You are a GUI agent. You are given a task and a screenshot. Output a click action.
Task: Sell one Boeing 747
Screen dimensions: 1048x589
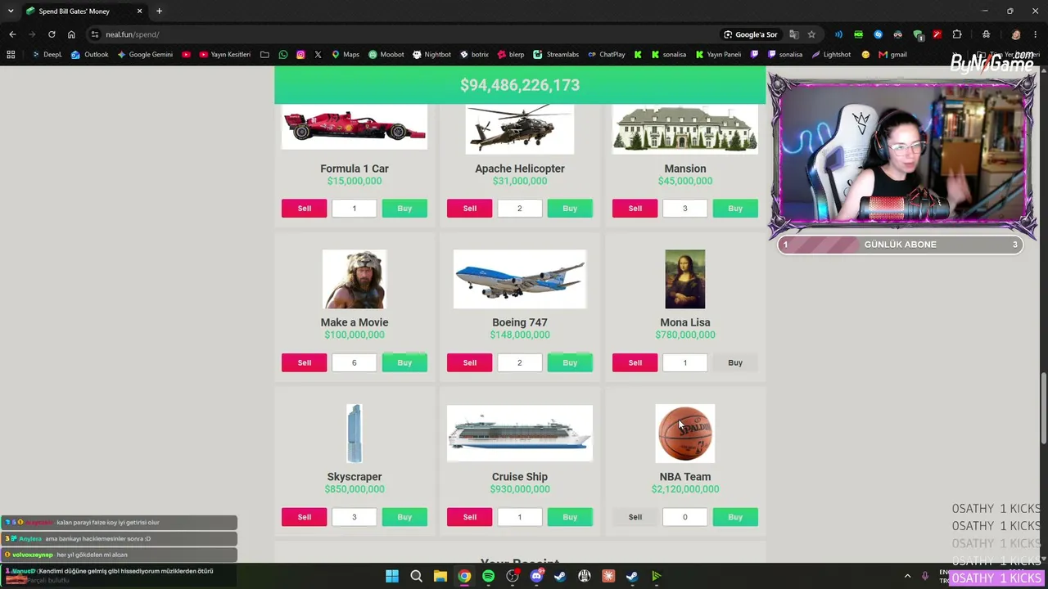(x=469, y=362)
